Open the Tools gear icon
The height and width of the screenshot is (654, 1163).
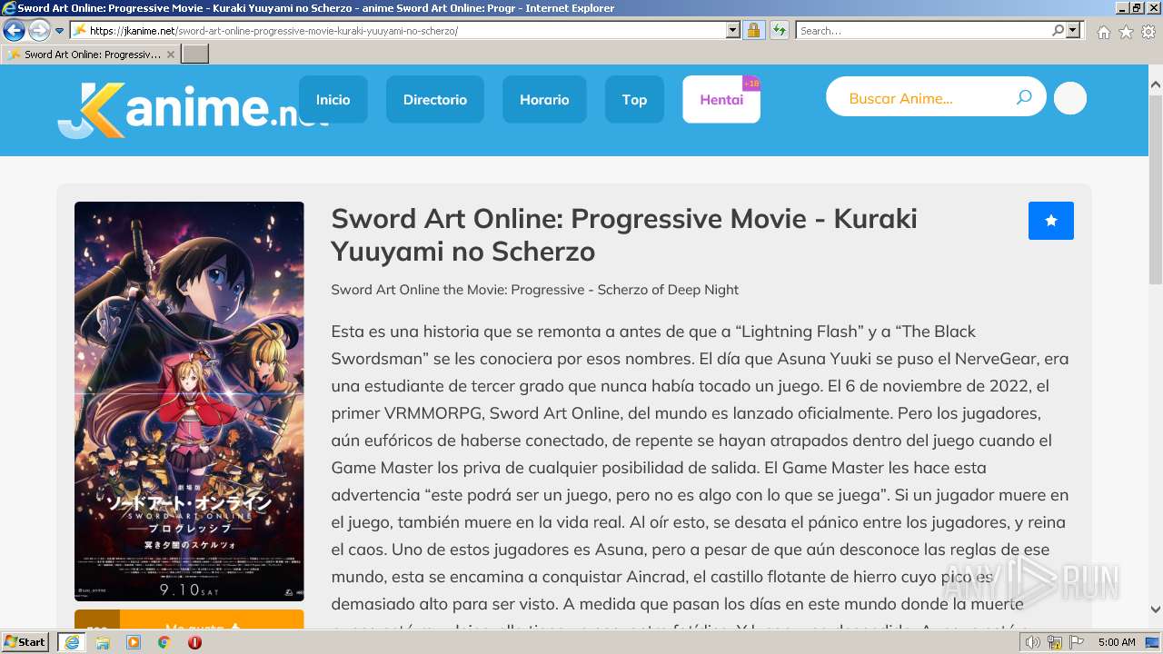pos(1148,32)
